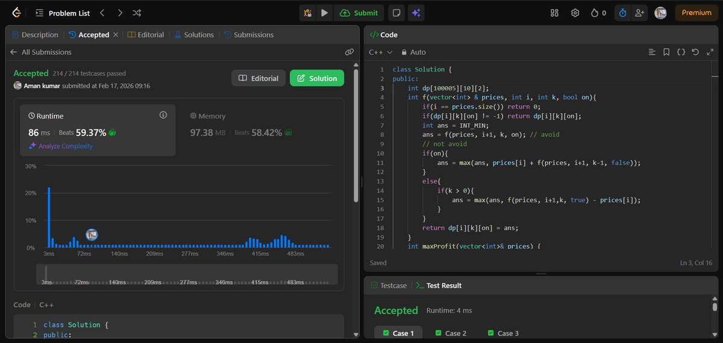723x343 pixels.
Task: Click line number 10 in editor
Action: (x=380, y=153)
